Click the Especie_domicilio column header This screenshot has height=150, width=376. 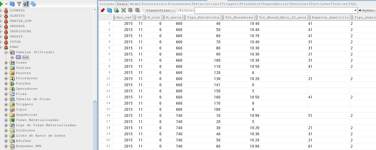tap(329, 17)
